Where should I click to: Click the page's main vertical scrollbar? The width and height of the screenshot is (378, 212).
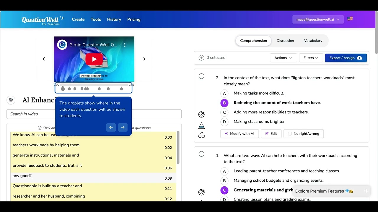(376, 32)
